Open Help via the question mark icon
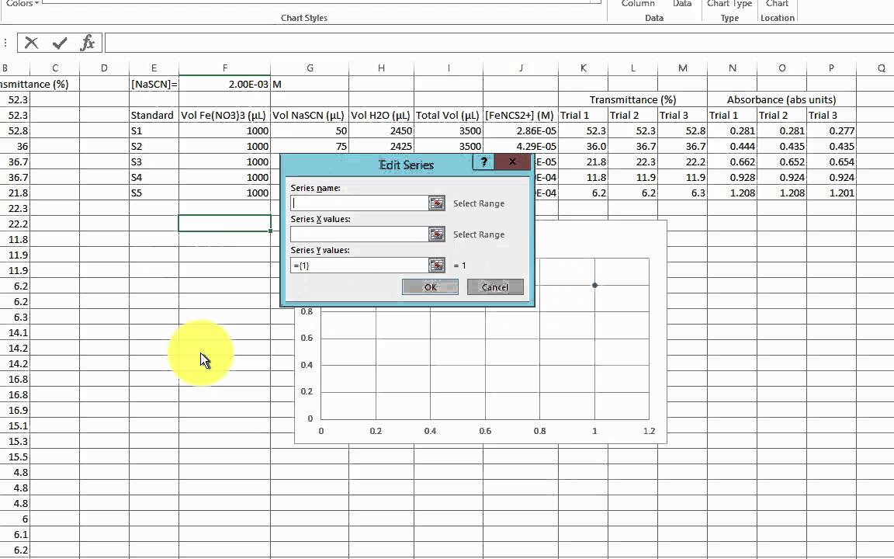Viewport: 894px width, 559px height. point(483,161)
